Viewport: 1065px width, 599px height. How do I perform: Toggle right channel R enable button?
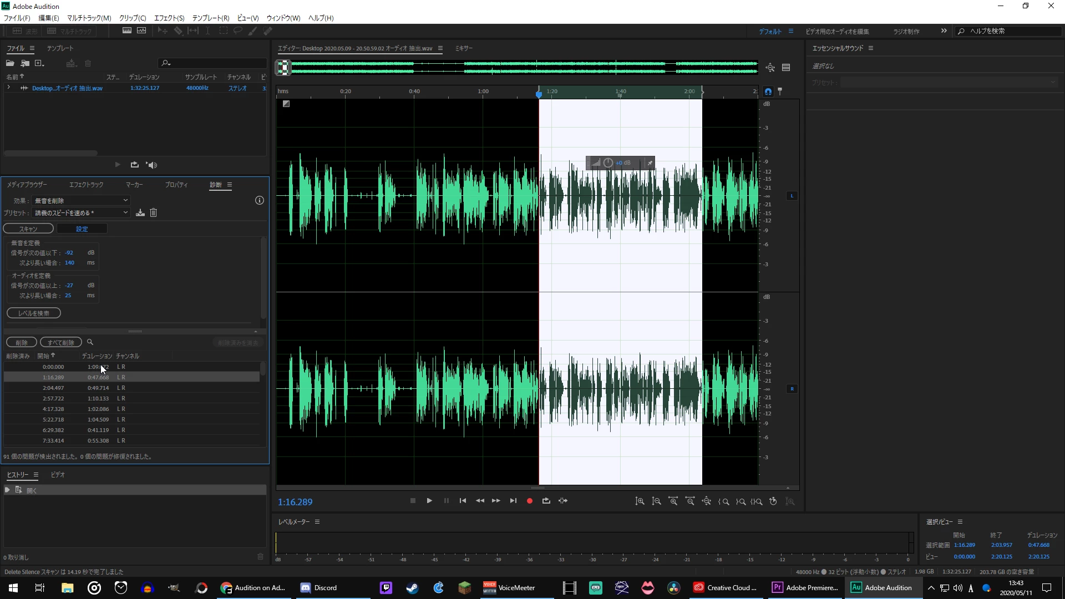[x=792, y=389]
